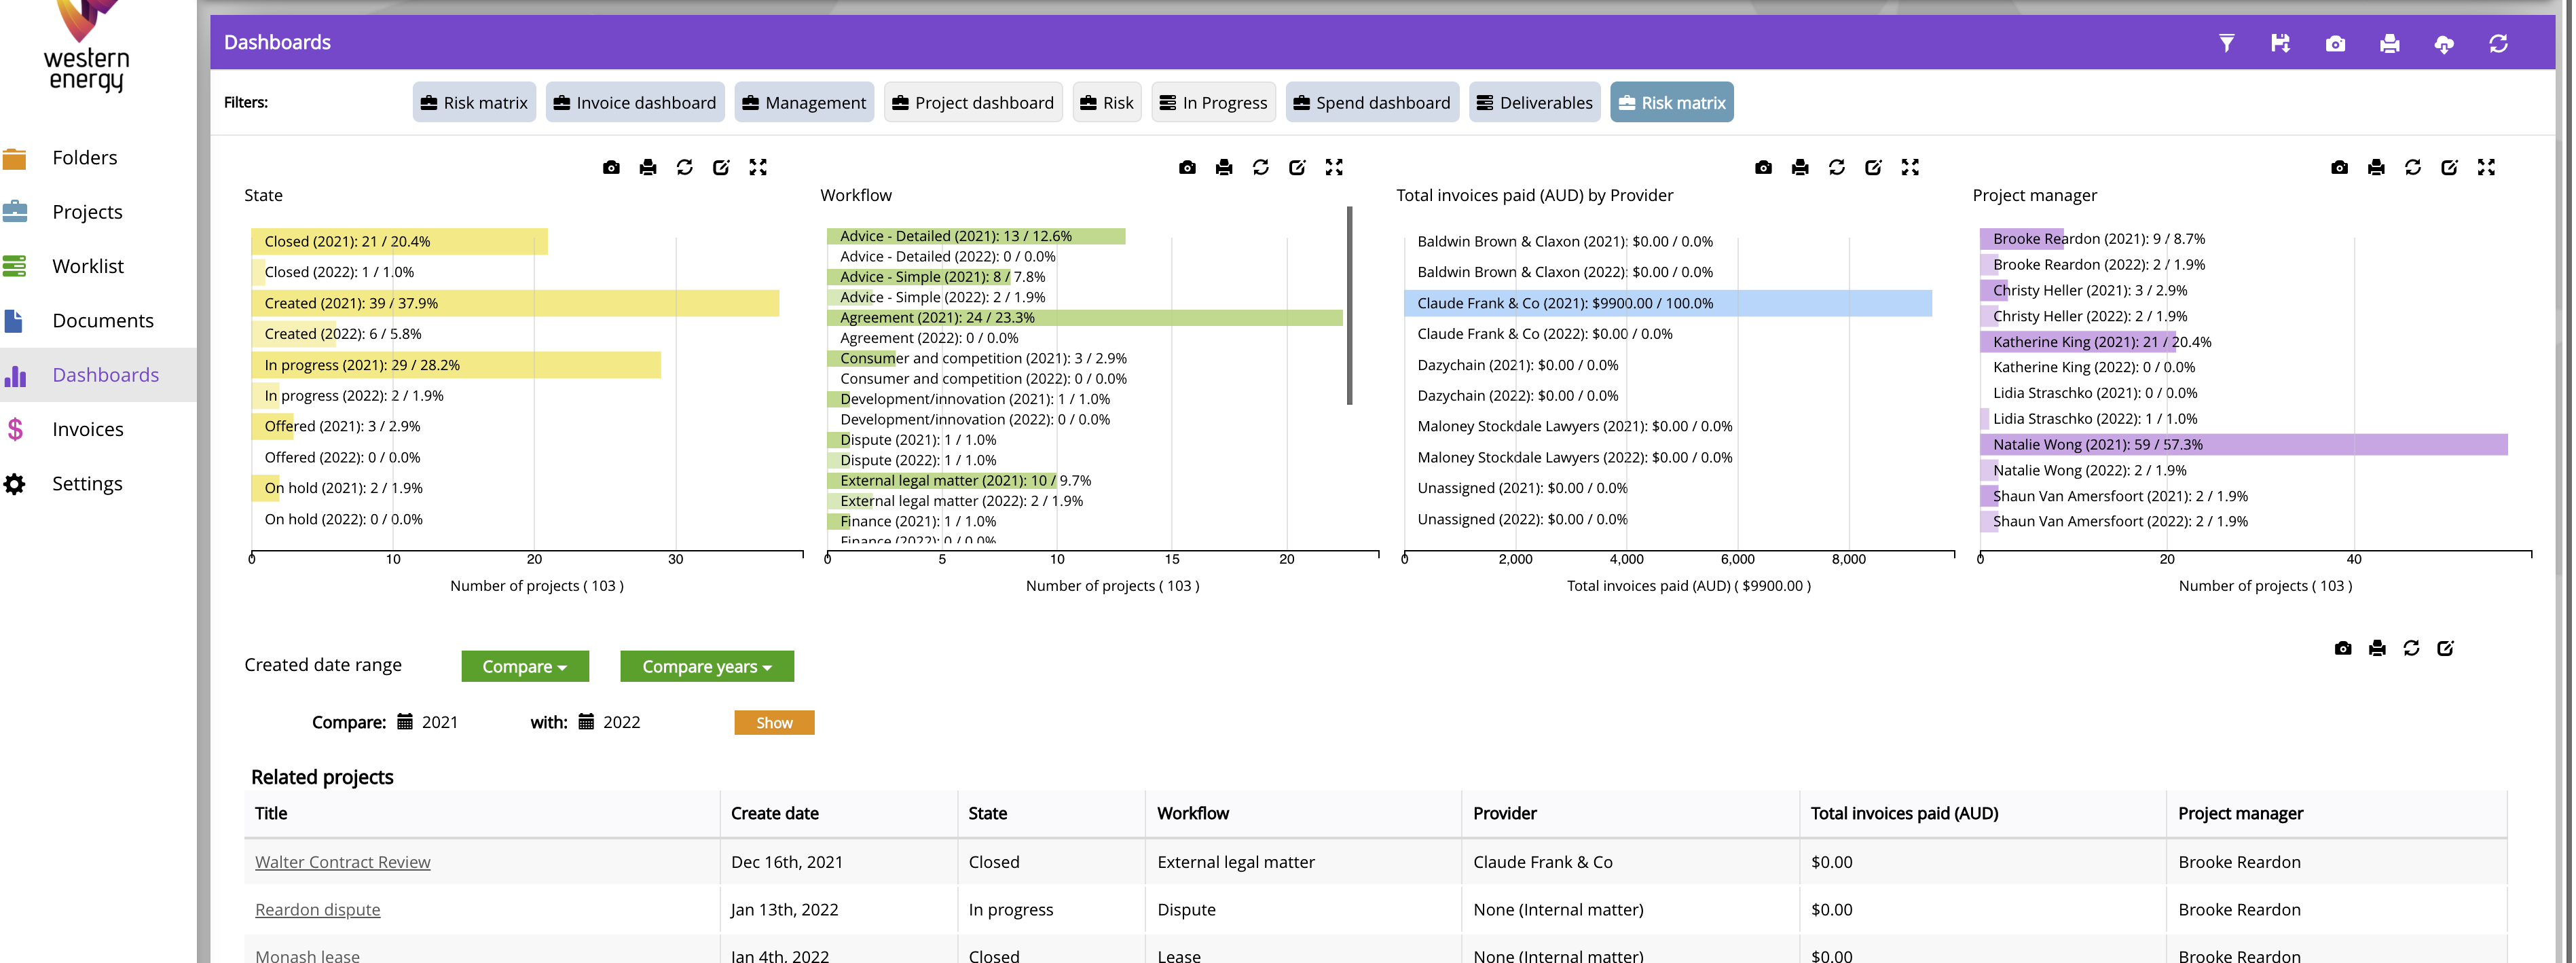Select the Invoice dashboard filter
This screenshot has width=2576, height=963.
pyautogui.click(x=635, y=102)
